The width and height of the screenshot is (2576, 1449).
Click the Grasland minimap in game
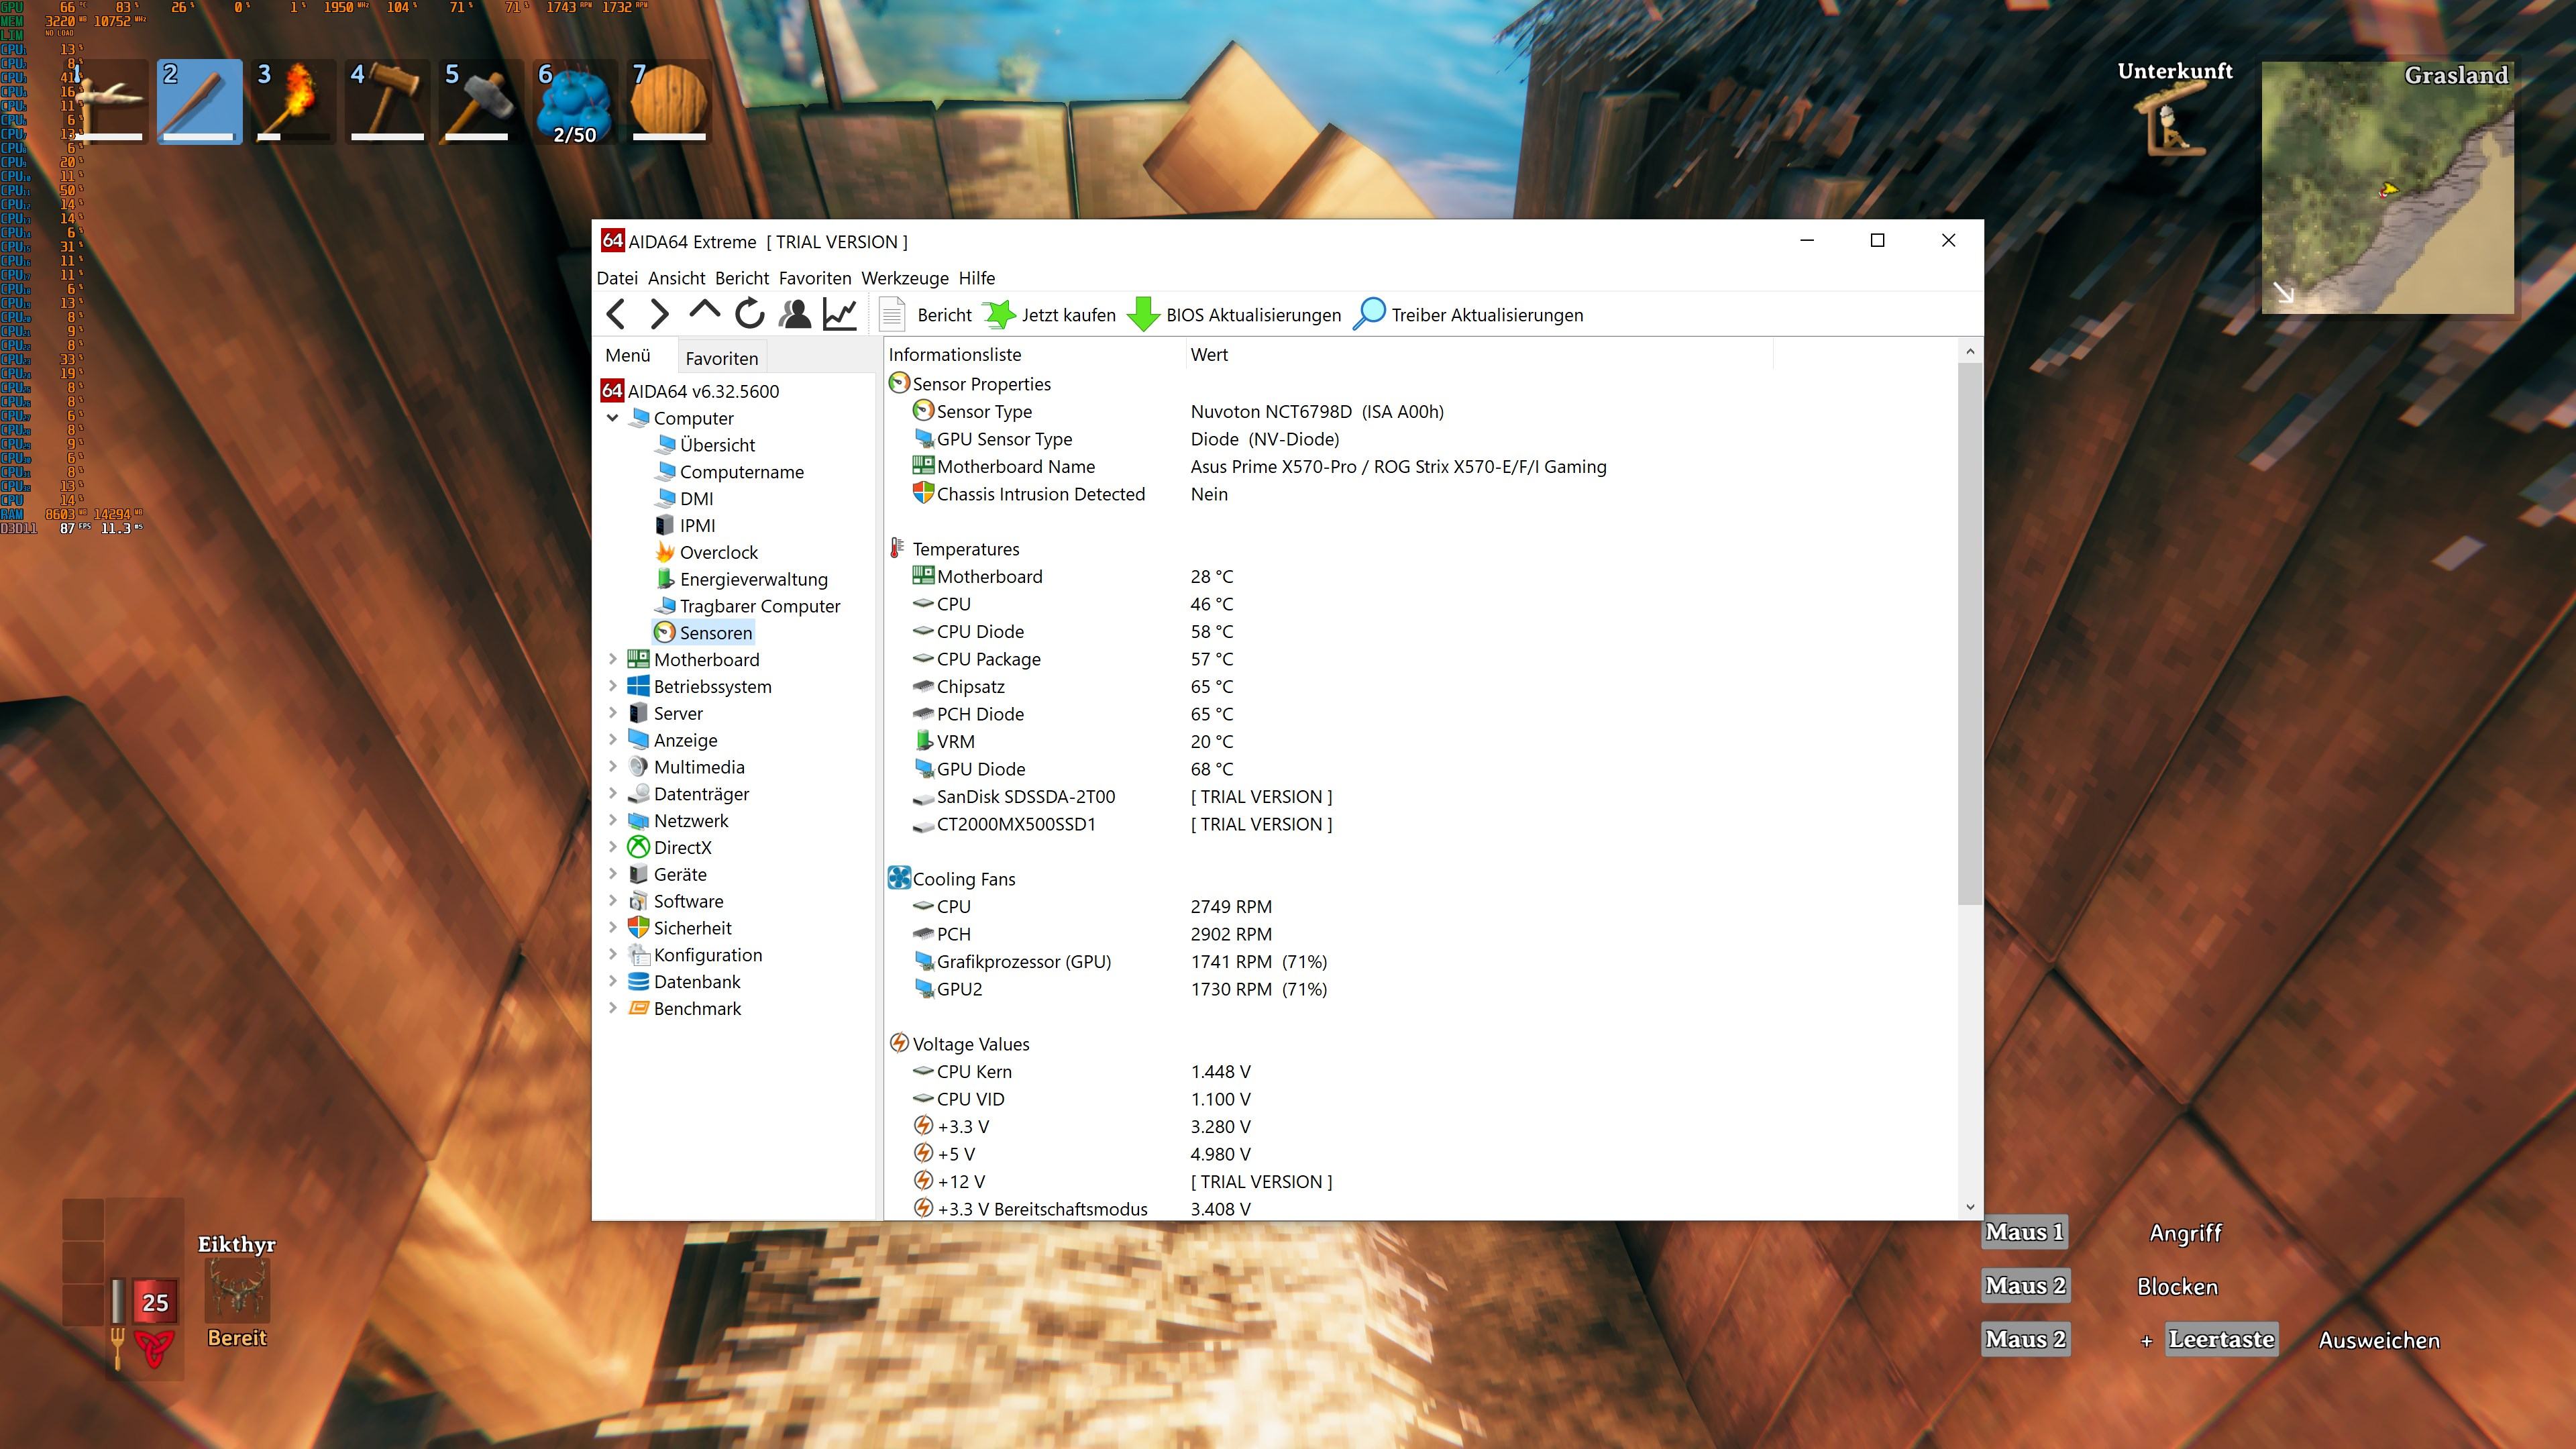[x=2387, y=188]
